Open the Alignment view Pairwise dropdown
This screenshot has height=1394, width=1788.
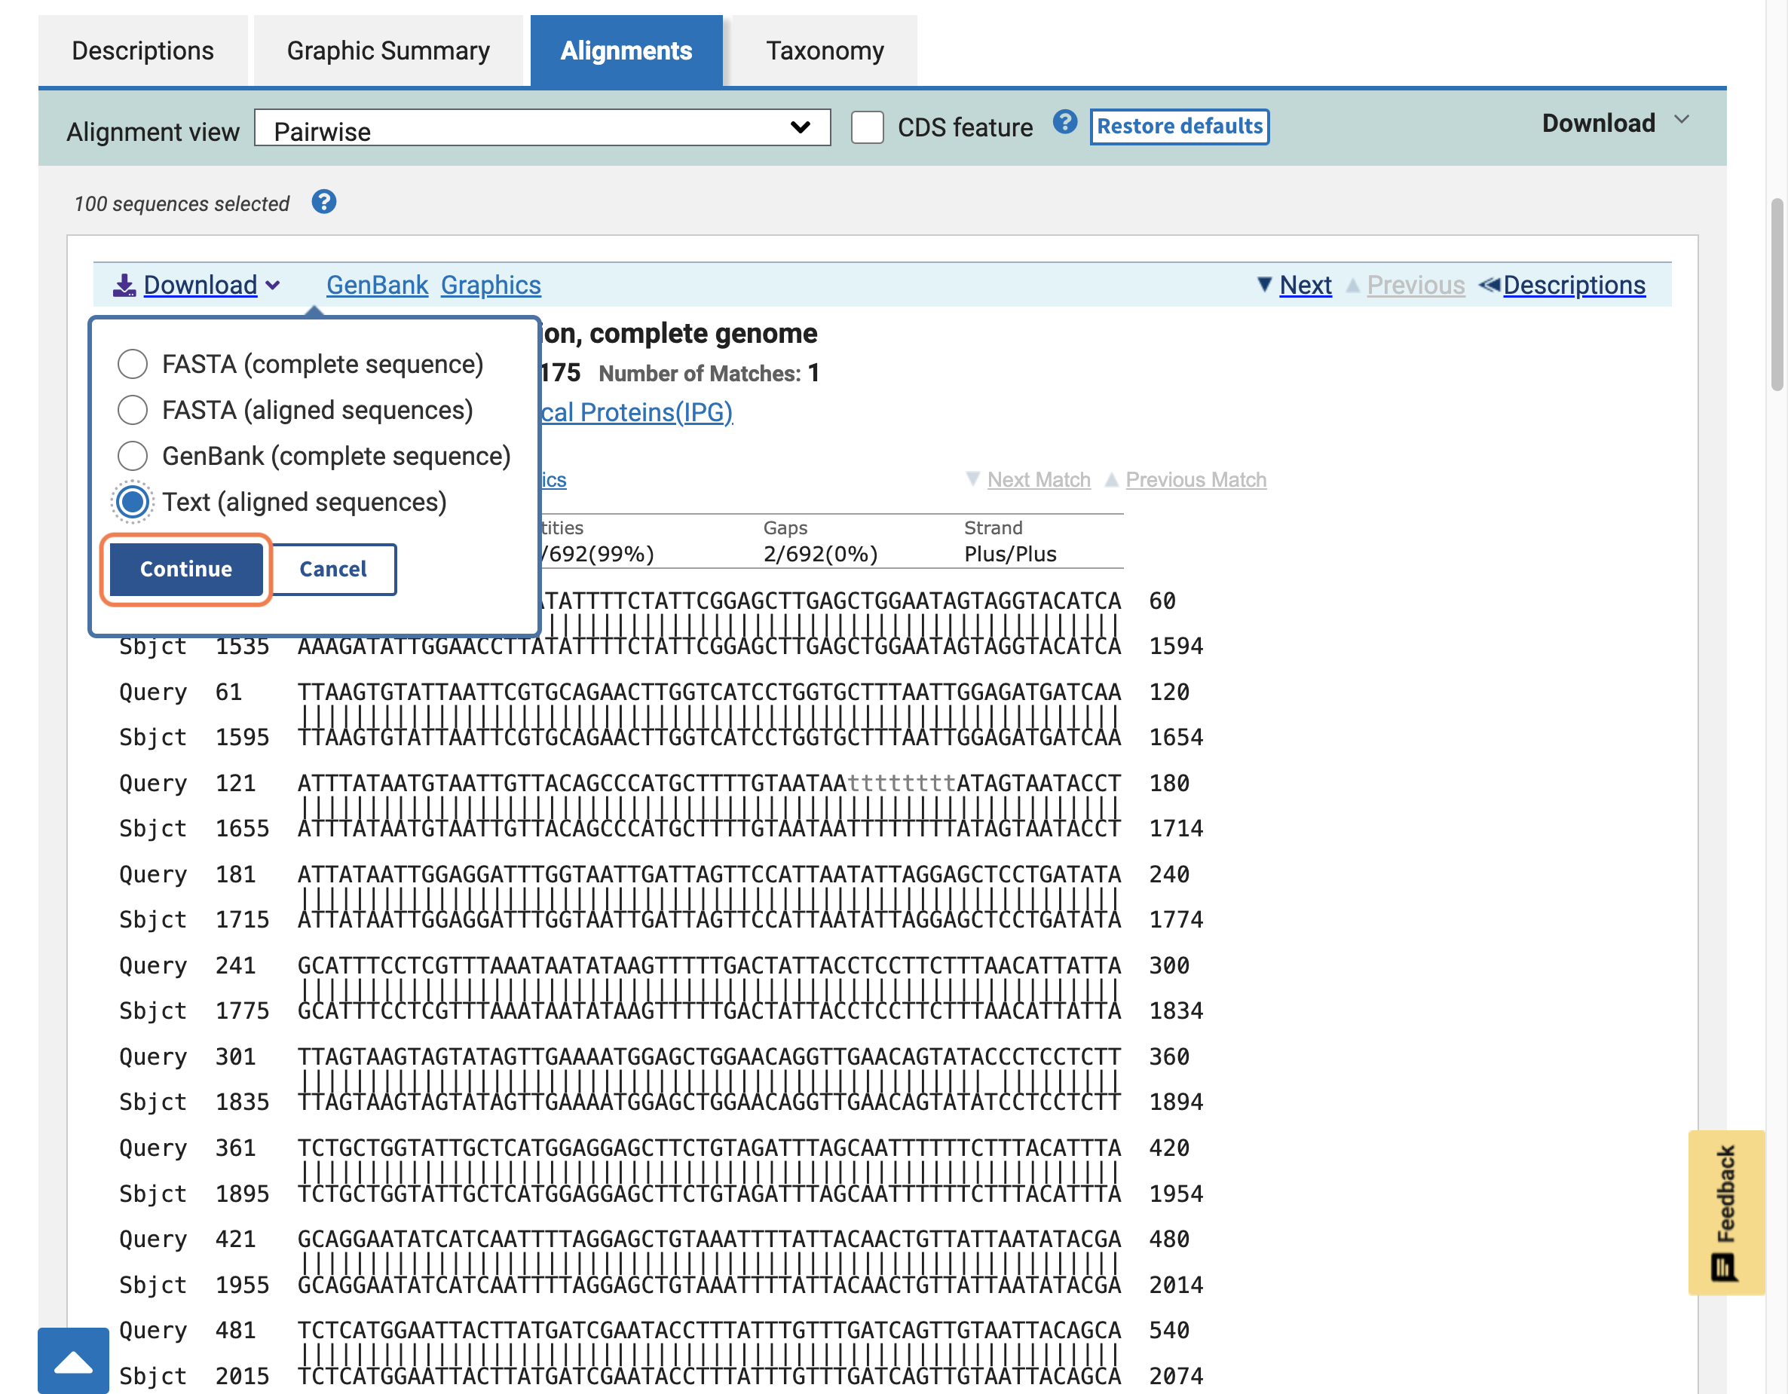(542, 129)
